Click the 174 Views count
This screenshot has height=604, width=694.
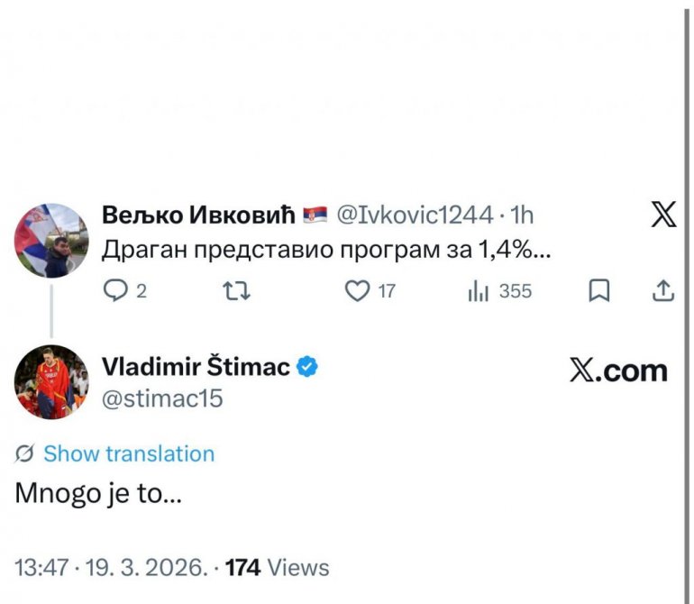tap(278, 568)
